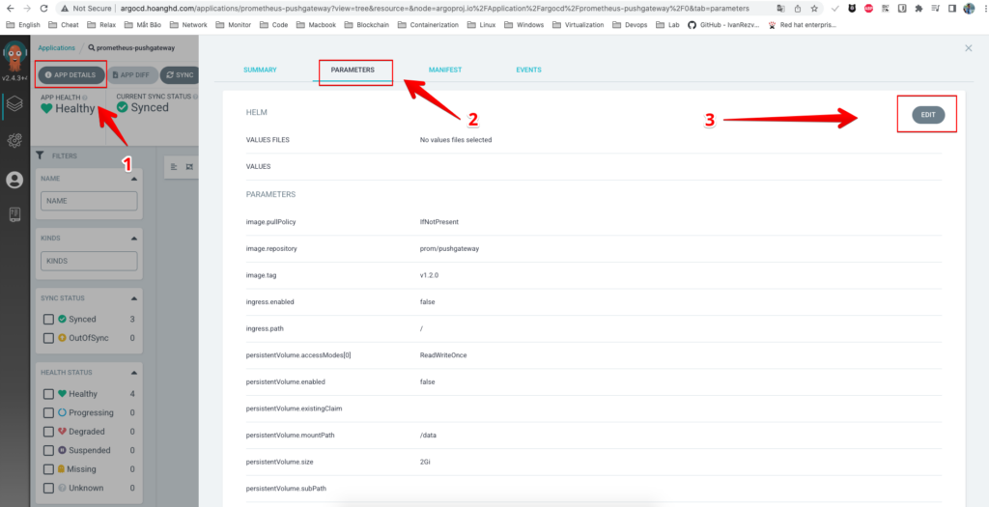Open user info avatar icon in sidebar

point(14,181)
